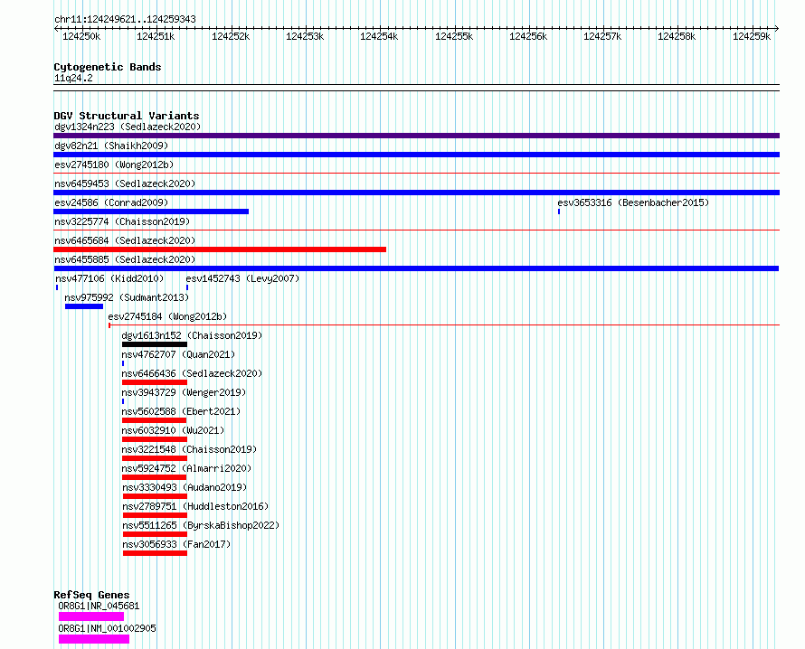805x649 pixels.
Task: Click the dgv1324n223 (Sedlazeck2020) variant label
Action: pyautogui.click(x=128, y=127)
